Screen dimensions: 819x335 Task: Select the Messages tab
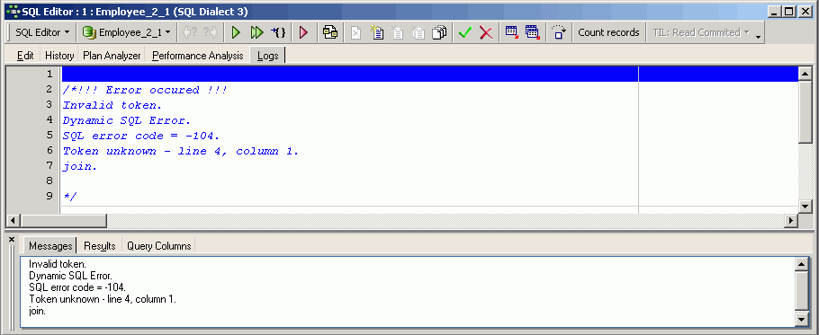tap(50, 245)
